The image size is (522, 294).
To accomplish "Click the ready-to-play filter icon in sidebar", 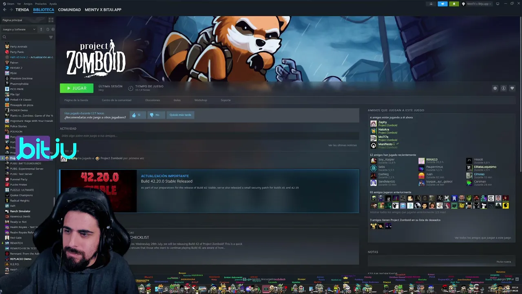I will [53, 29].
